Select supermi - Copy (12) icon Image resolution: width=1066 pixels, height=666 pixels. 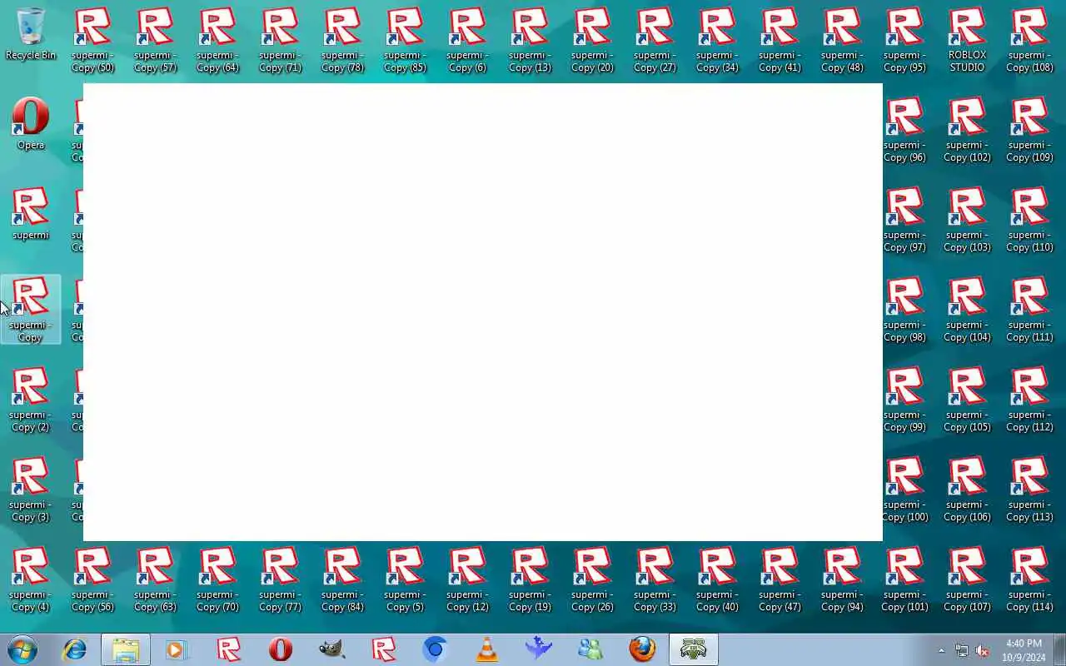(467, 579)
